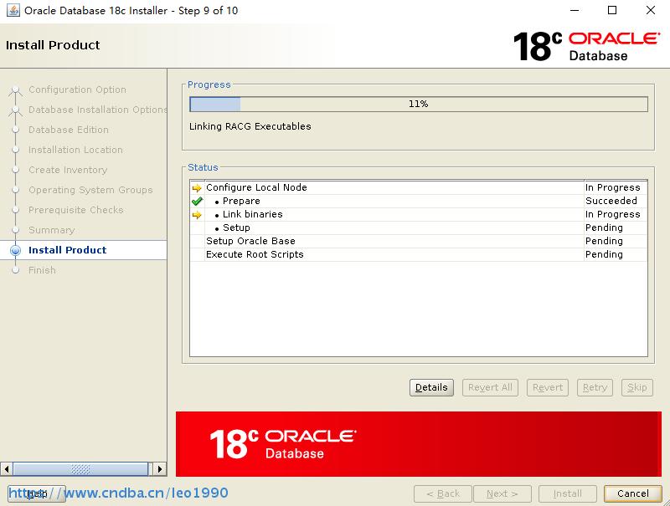Click the sidebar scrollbar right arrow

coord(160,469)
